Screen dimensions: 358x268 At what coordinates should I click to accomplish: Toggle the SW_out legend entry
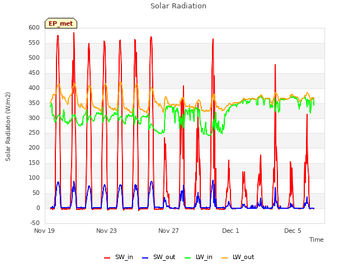(159, 257)
